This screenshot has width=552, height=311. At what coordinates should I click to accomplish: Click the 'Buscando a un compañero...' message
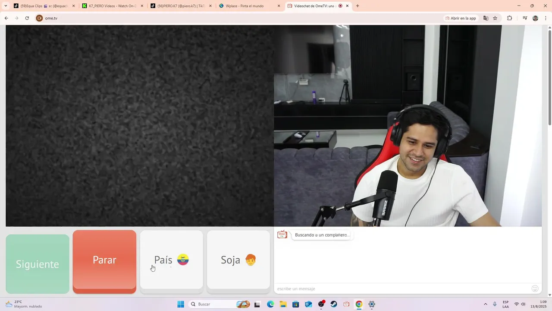point(322,235)
